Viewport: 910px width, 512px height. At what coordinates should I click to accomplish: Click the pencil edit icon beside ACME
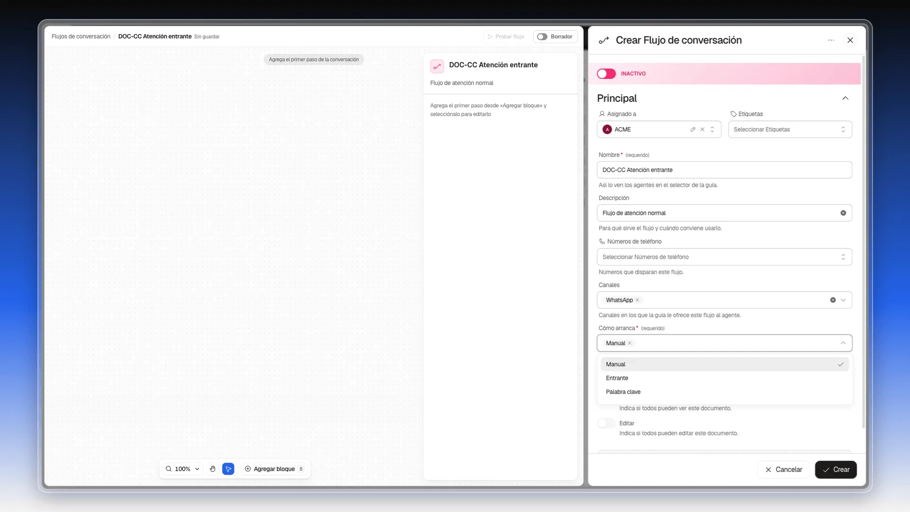693,129
